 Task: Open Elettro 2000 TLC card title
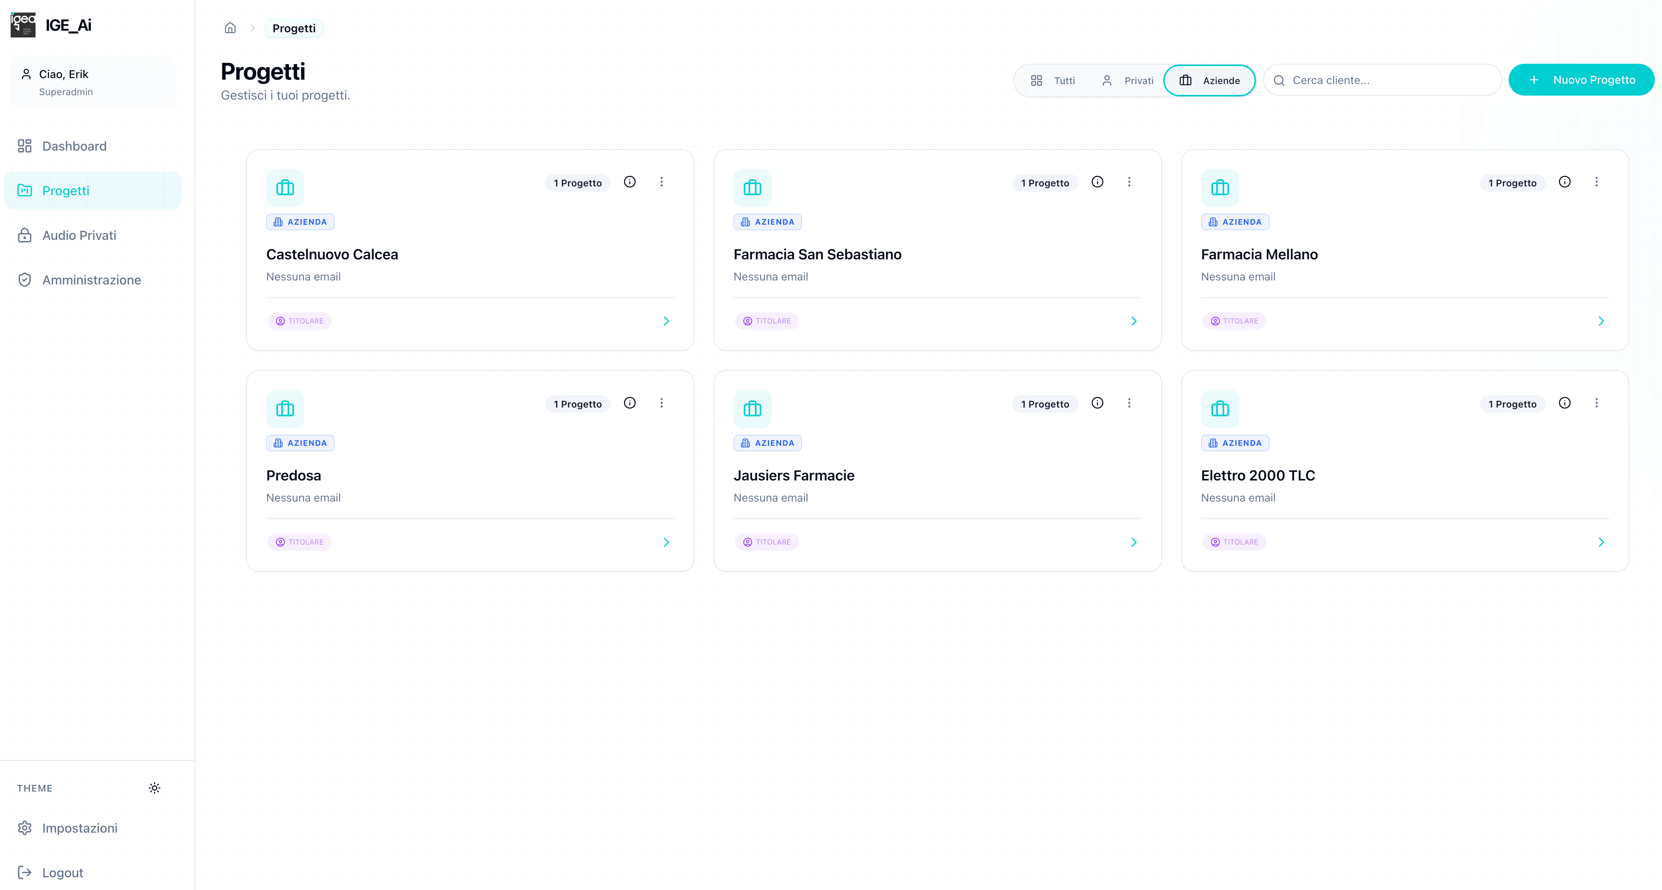(1258, 476)
